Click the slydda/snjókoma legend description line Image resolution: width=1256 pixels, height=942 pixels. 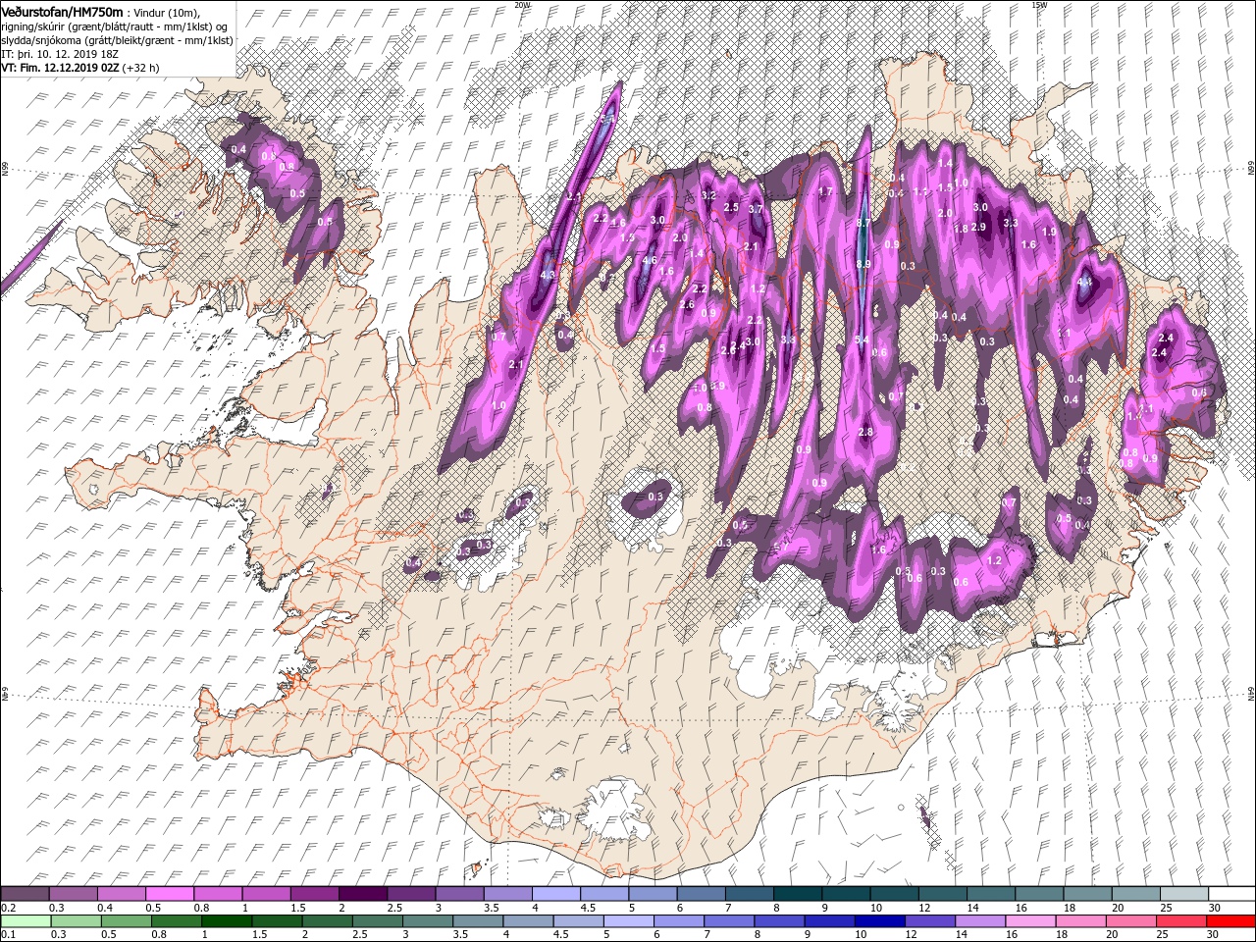tap(117, 40)
